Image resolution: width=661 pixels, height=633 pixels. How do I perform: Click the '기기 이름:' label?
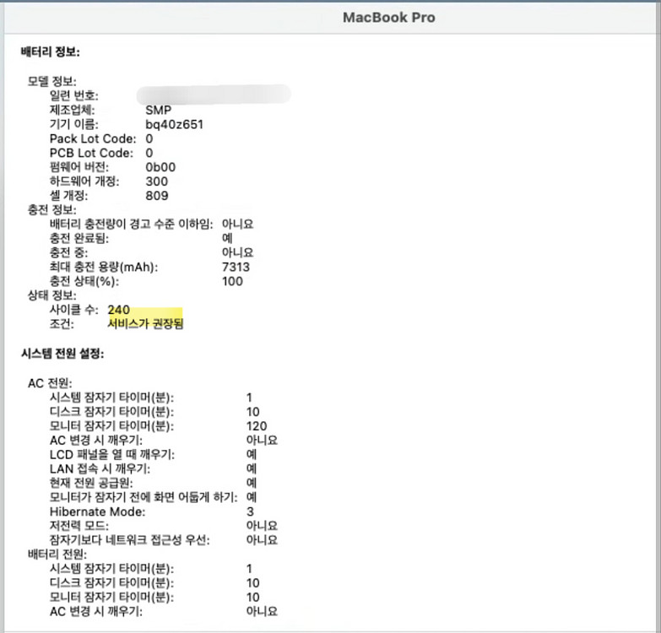point(74,124)
